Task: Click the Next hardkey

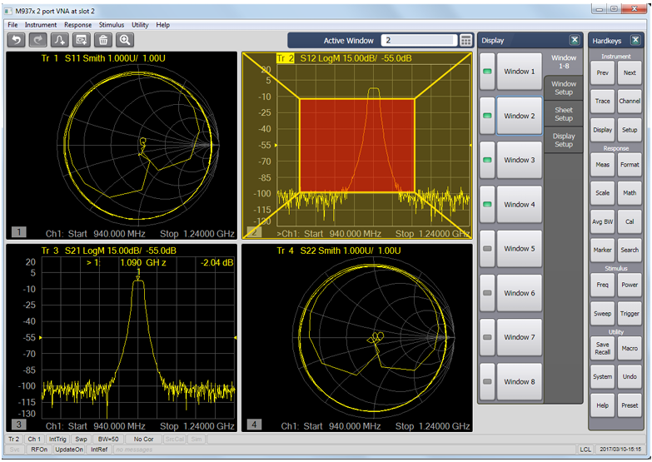Action: click(x=630, y=72)
